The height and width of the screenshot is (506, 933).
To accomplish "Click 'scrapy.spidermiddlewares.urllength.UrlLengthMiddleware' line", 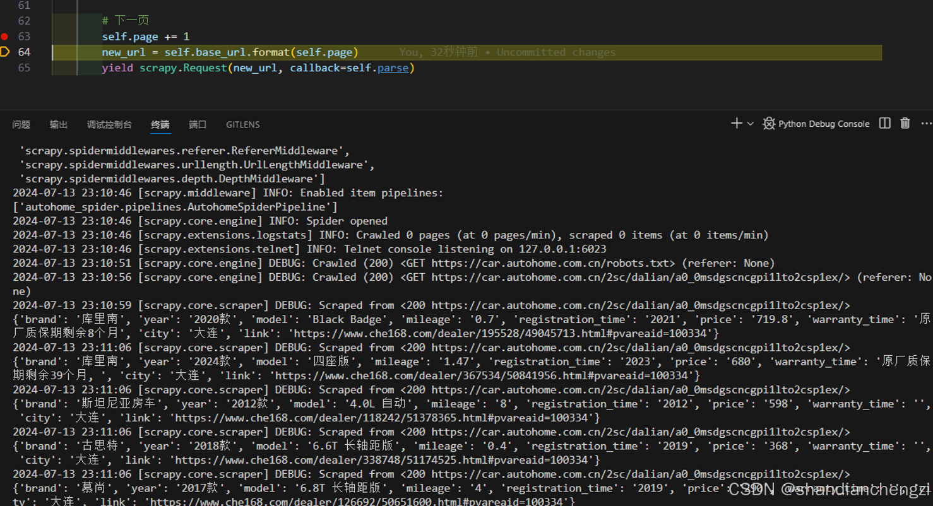I will (x=197, y=165).
